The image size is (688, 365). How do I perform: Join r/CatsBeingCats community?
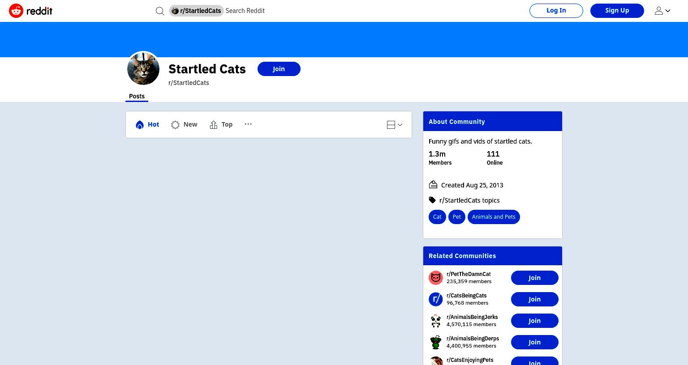pos(535,299)
